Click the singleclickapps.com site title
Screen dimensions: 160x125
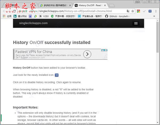(x=33, y=23)
